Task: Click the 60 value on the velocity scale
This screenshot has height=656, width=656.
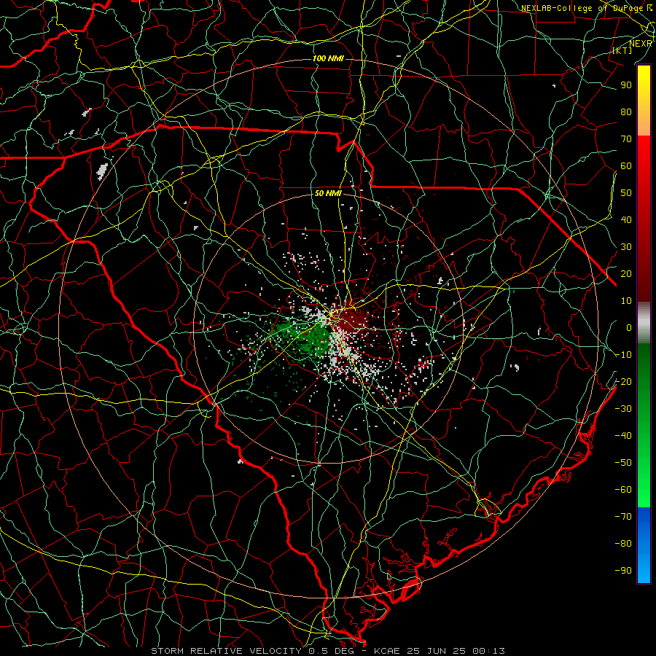Action: coord(626,166)
